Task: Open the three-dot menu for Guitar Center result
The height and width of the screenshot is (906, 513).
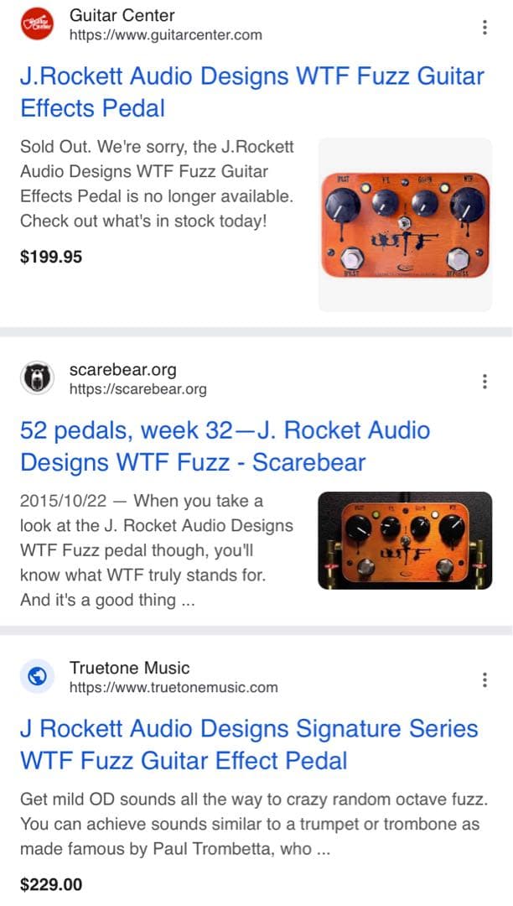Action: [x=484, y=27]
